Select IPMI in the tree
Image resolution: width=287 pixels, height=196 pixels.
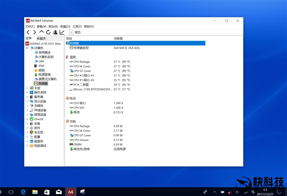39,66
